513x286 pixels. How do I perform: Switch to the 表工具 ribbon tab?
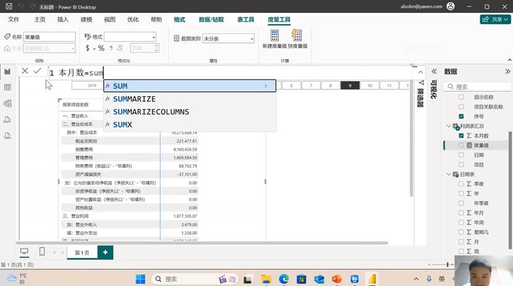click(246, 20)
